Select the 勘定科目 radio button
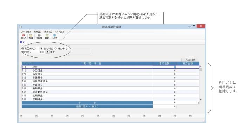The image size is (240, 135). tap(41, 48)
